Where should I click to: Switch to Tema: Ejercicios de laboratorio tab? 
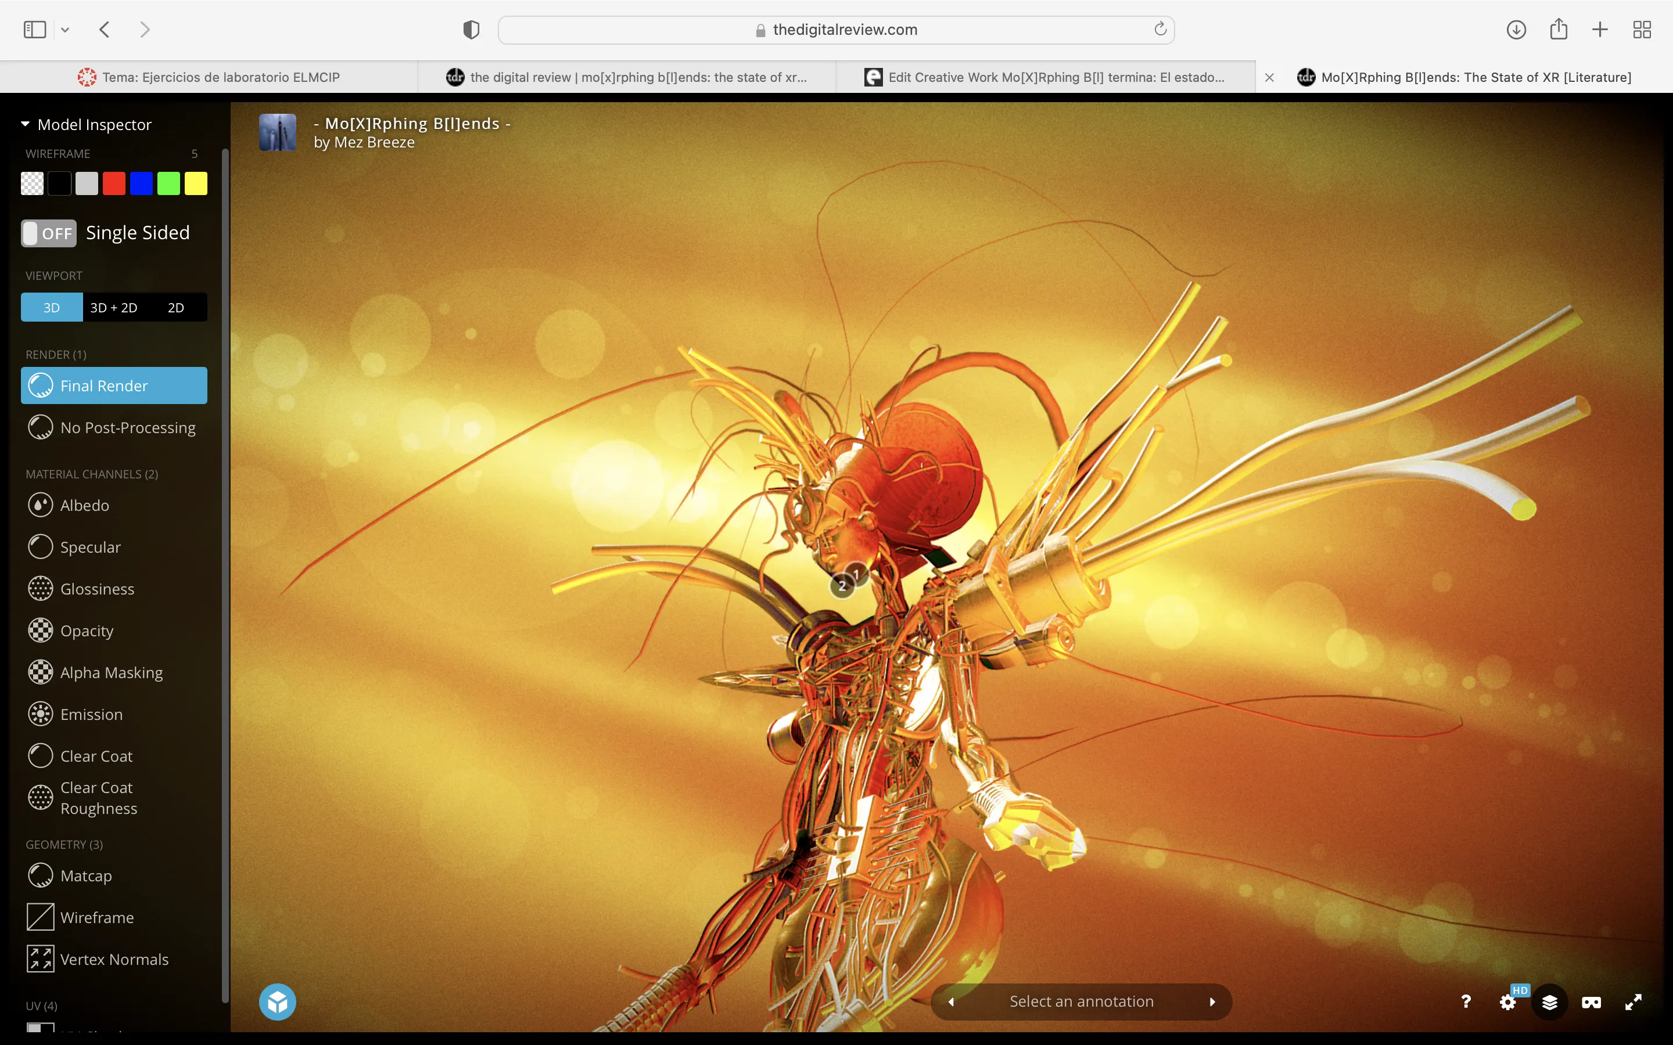click(209, 77)
